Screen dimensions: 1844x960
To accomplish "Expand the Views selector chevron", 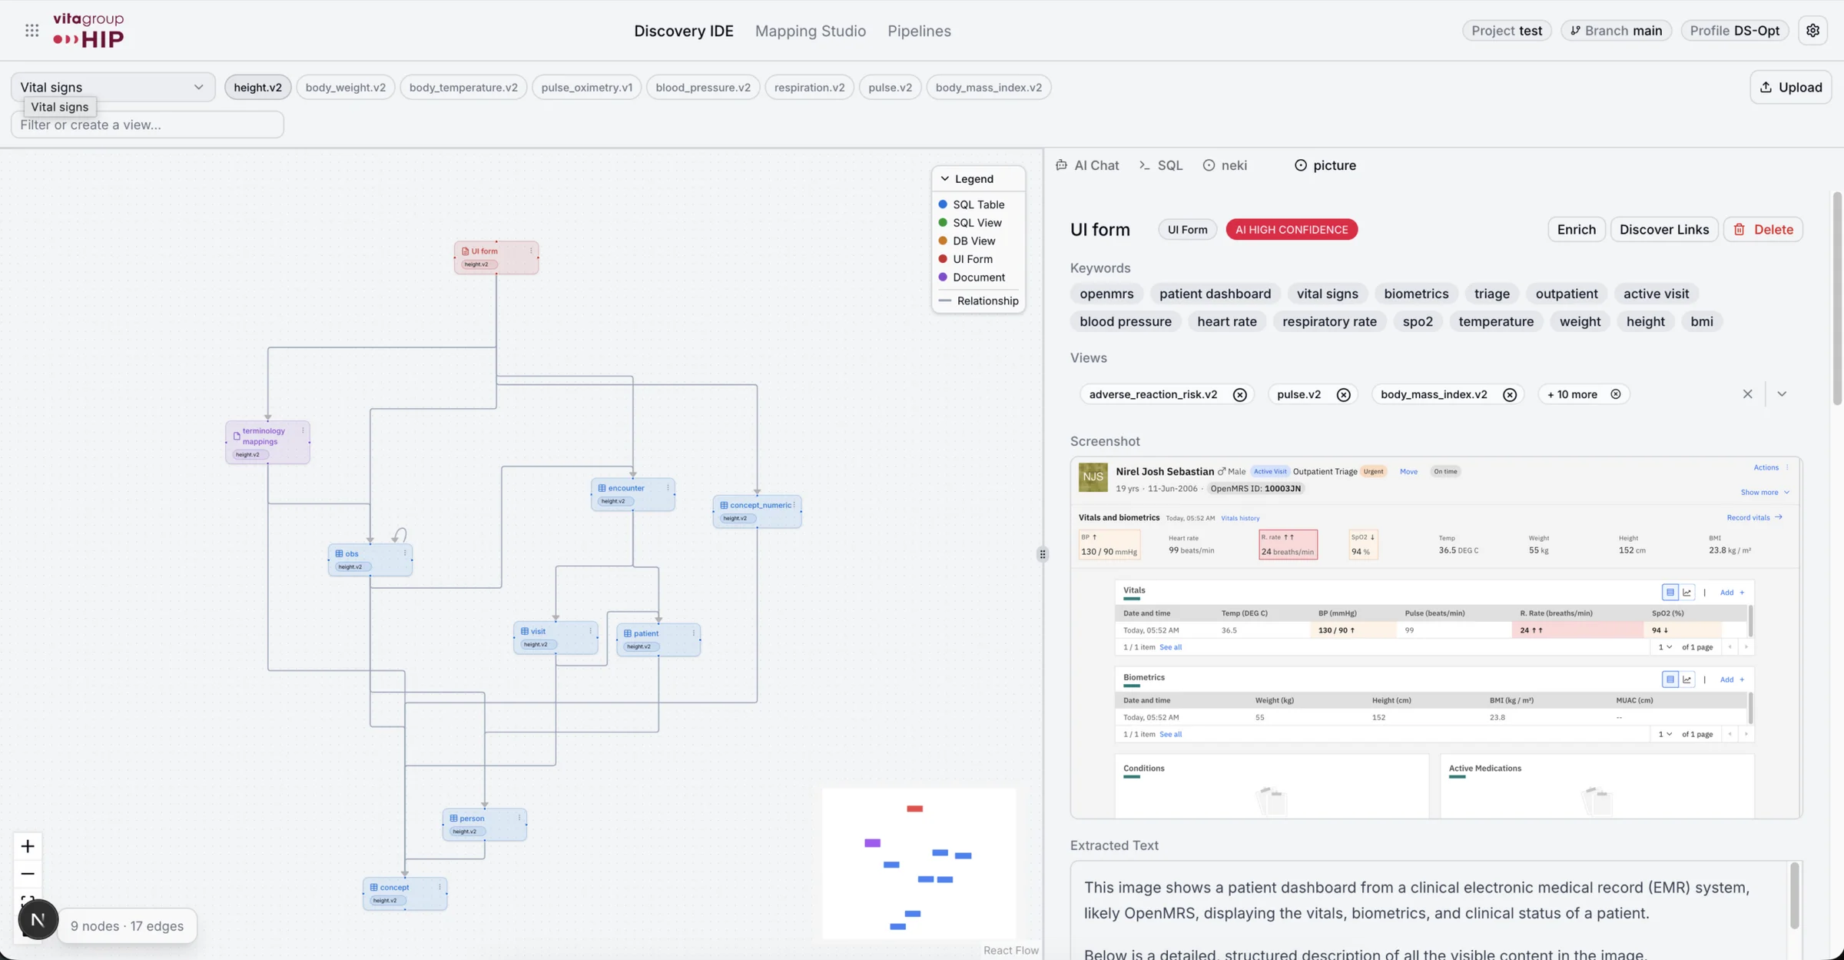I will coord(1782,394).
